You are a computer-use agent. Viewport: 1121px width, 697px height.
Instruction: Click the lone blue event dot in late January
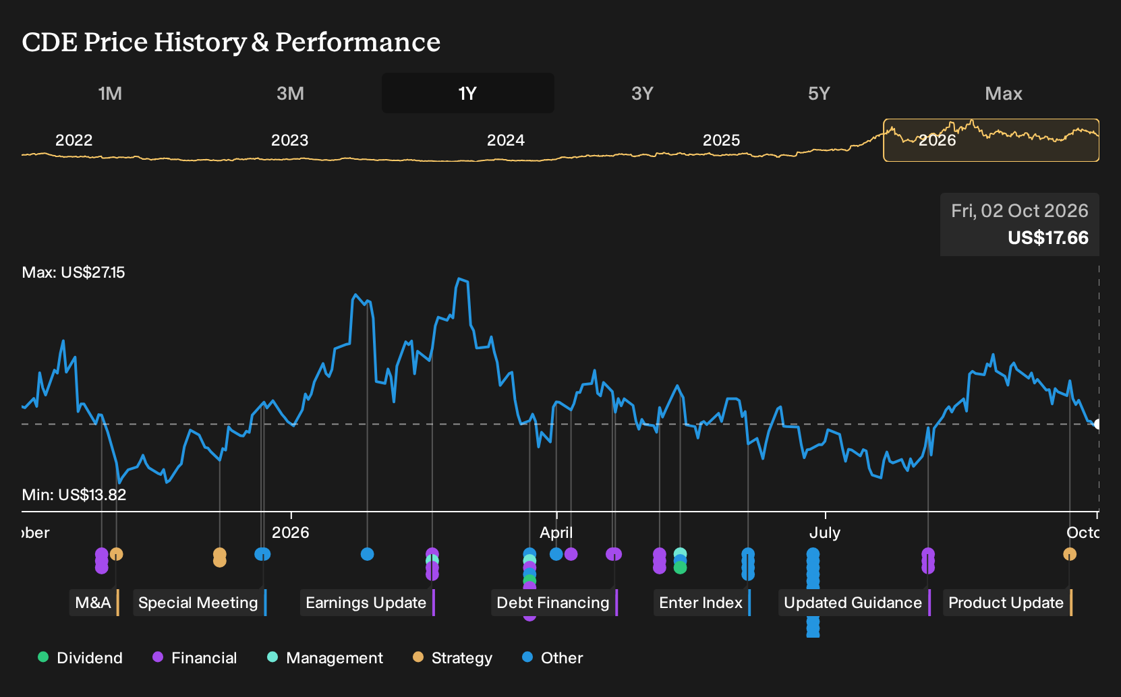(367, 554)
